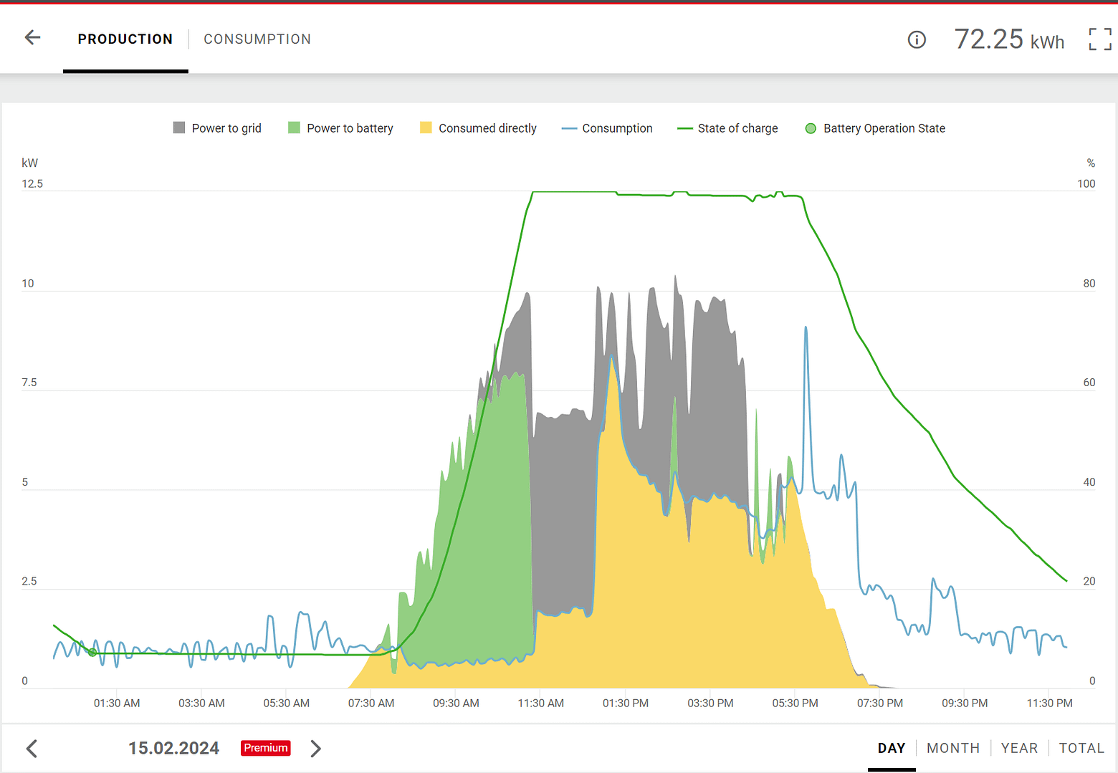Click the back arrow icon at top left
This screenshot has width=1118, height=773.
click(32, 38)
